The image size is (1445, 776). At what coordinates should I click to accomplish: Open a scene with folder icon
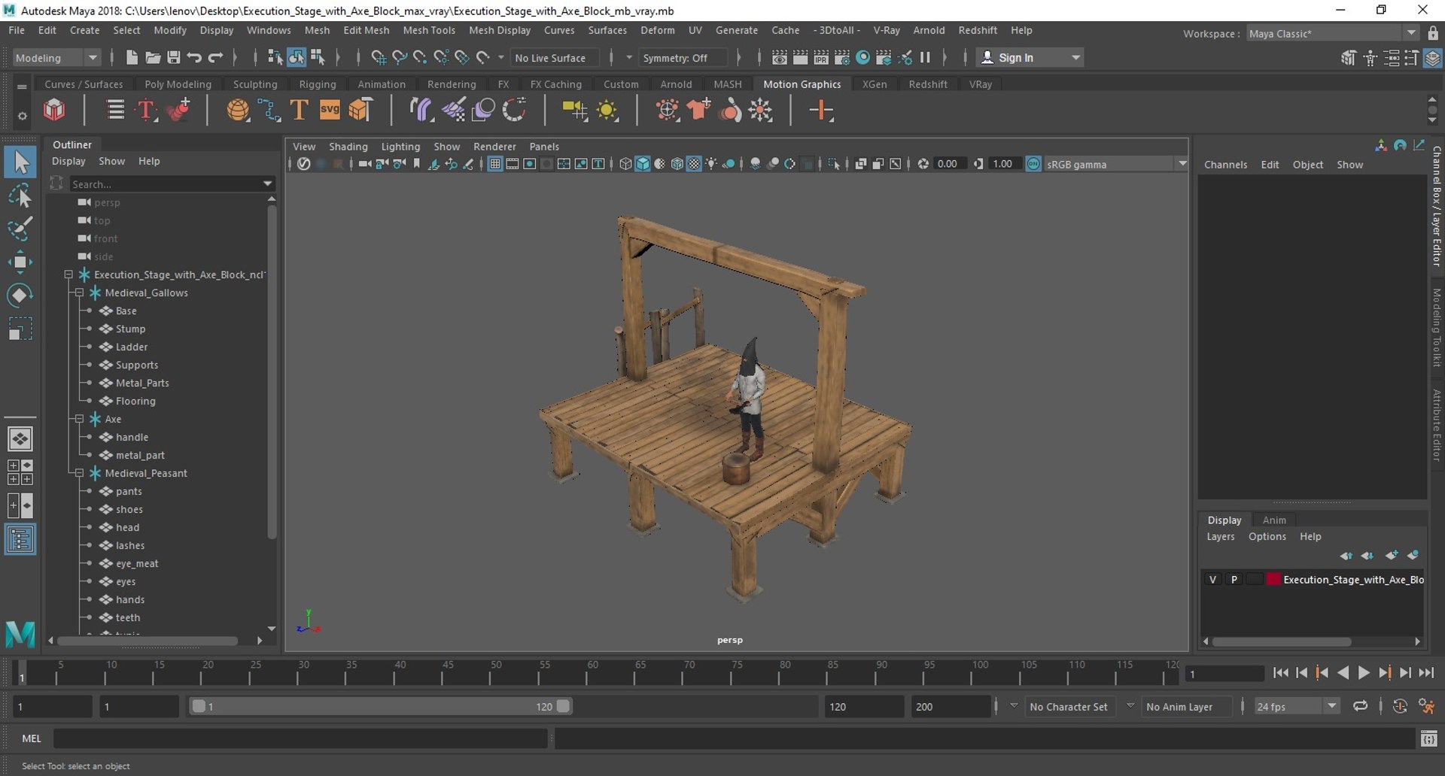tap(153, 57)
